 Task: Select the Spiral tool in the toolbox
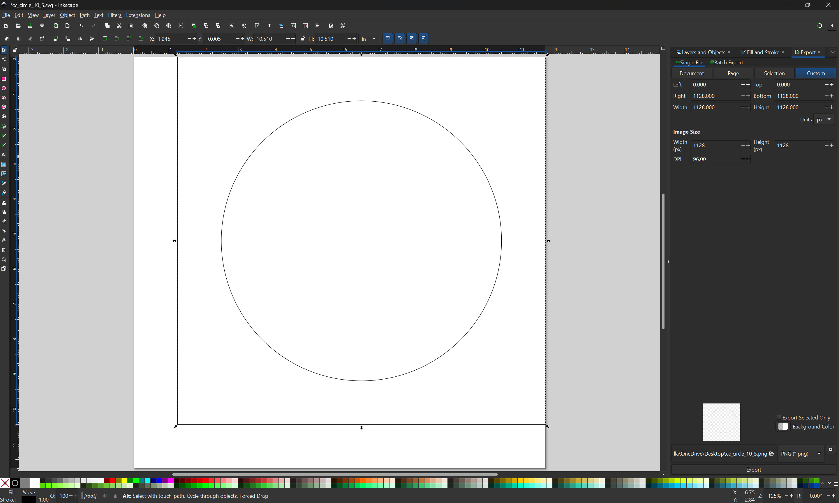pos(4,116)
